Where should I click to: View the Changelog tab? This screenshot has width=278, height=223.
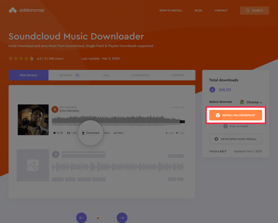pyautogui.click(x=140, y=75)
